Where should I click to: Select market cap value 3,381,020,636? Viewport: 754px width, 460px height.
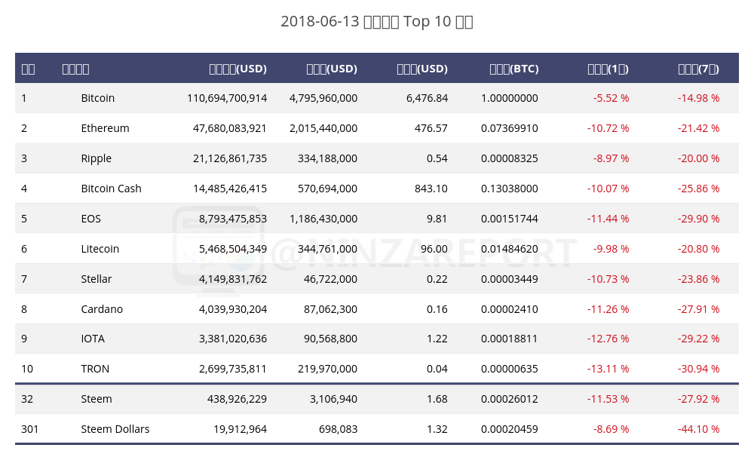click(x=233, y=339)
